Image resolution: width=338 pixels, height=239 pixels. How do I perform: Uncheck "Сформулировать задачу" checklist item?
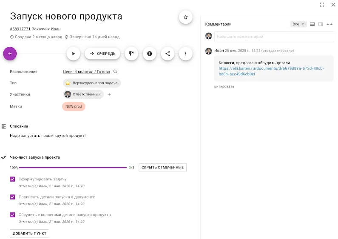12,179
